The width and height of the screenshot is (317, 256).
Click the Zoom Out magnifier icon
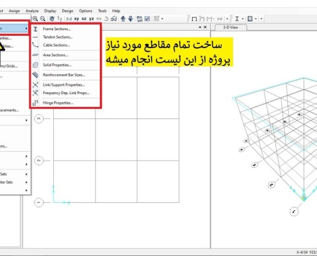coord(43,19)
